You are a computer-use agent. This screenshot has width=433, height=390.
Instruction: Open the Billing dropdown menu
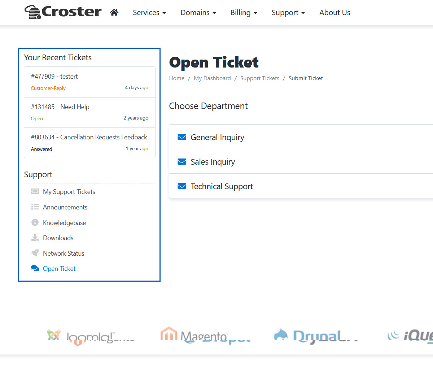tap(244, 13)
